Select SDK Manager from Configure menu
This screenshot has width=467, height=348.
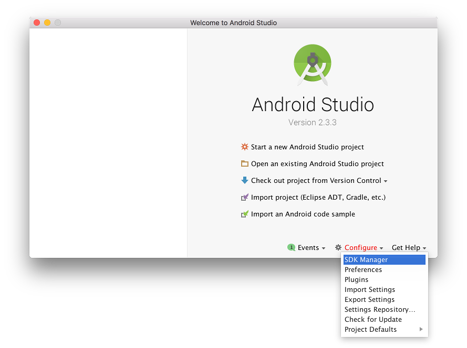pyautogui.click(x=384, y=259)
